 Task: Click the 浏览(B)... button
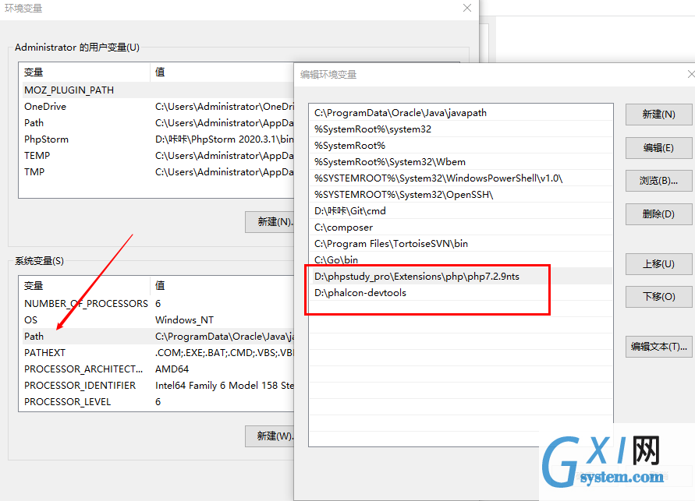pos(658,181)
